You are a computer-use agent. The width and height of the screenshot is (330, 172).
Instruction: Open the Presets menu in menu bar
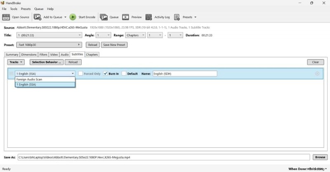[26, 9]
